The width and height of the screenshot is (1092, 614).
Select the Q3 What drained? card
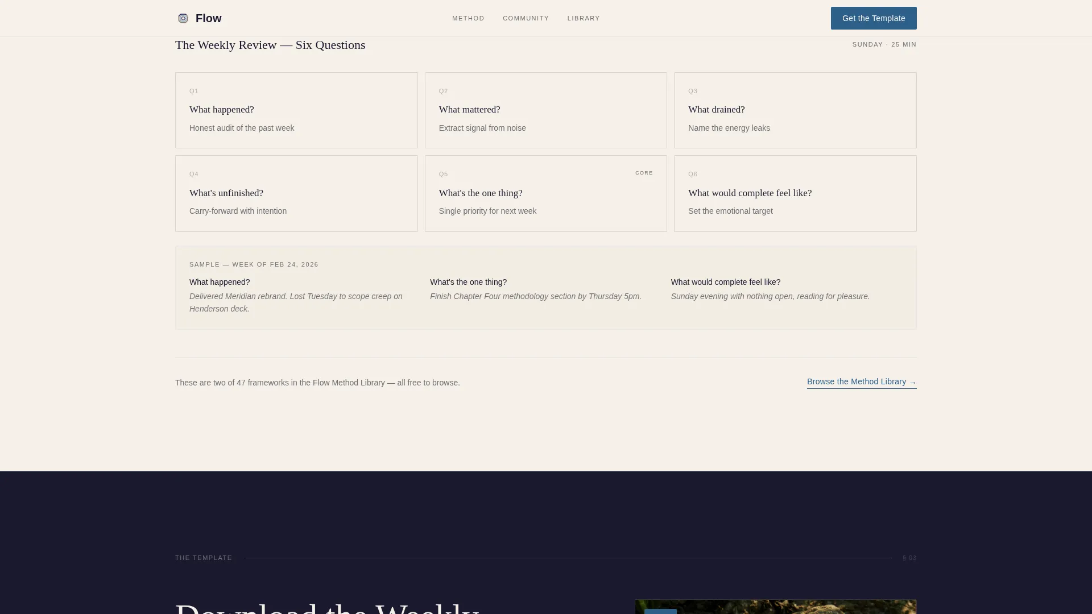(795, 110)
